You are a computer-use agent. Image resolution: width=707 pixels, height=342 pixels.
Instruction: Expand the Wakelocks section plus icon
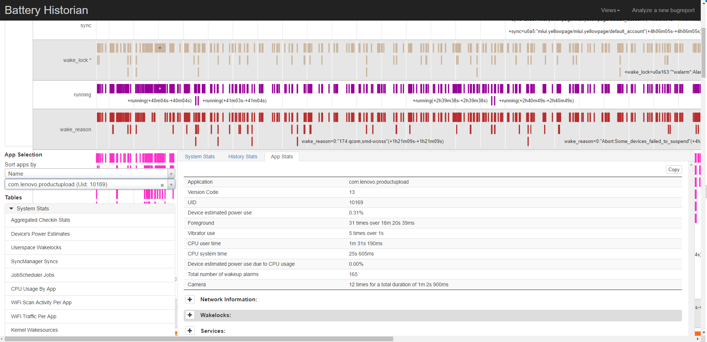(x=190, y=315)
